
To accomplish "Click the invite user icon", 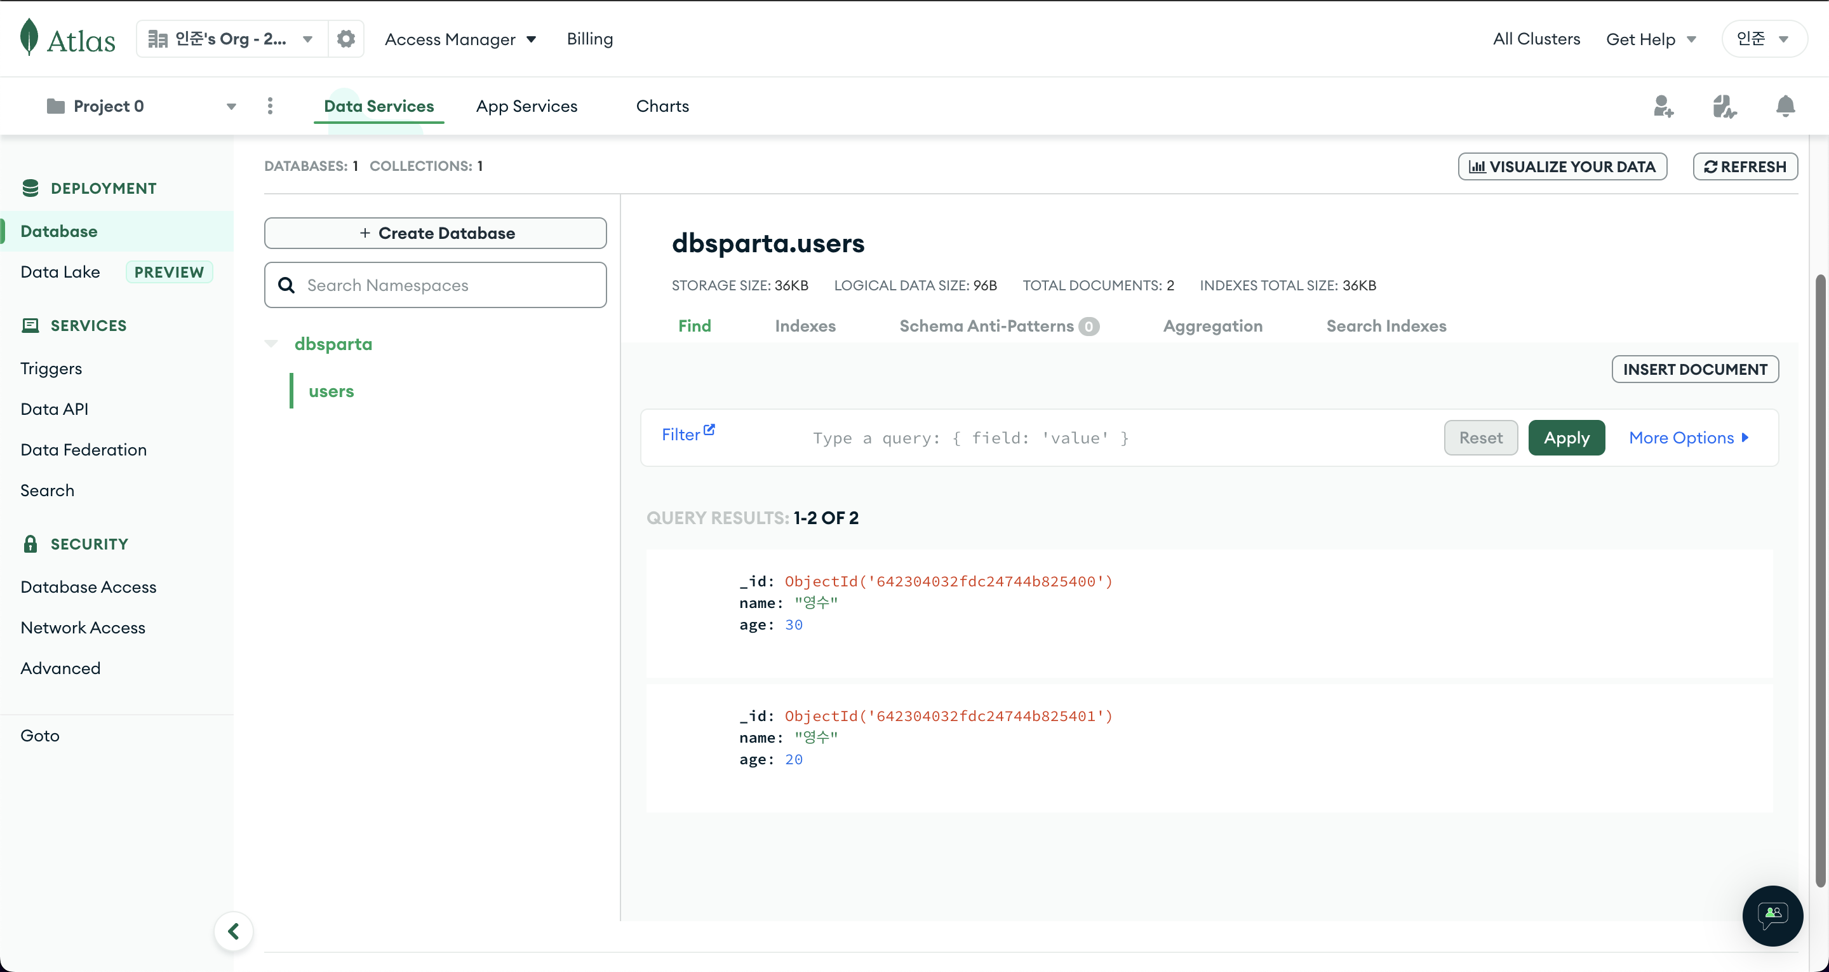I will point(1663,106).
